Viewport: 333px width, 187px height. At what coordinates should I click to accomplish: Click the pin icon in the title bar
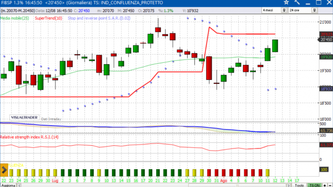[297, 2]
